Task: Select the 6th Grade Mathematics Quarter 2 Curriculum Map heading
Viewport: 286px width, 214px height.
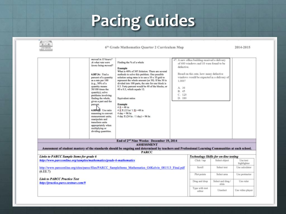Action: pos(144,47)
